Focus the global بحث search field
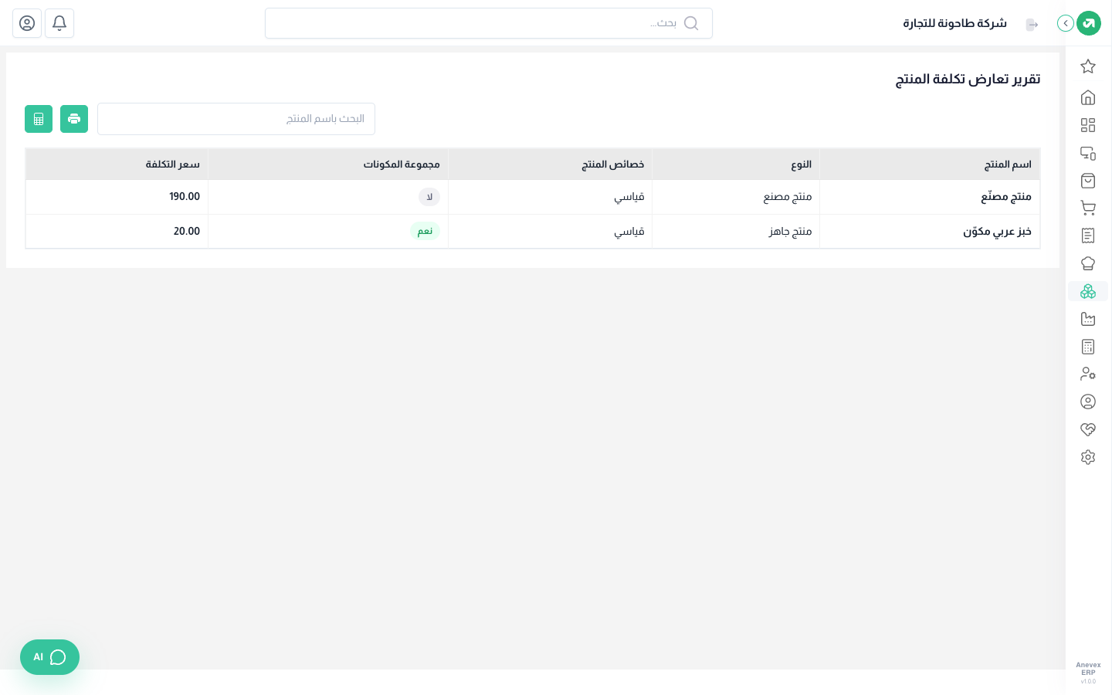 [489, 23]
